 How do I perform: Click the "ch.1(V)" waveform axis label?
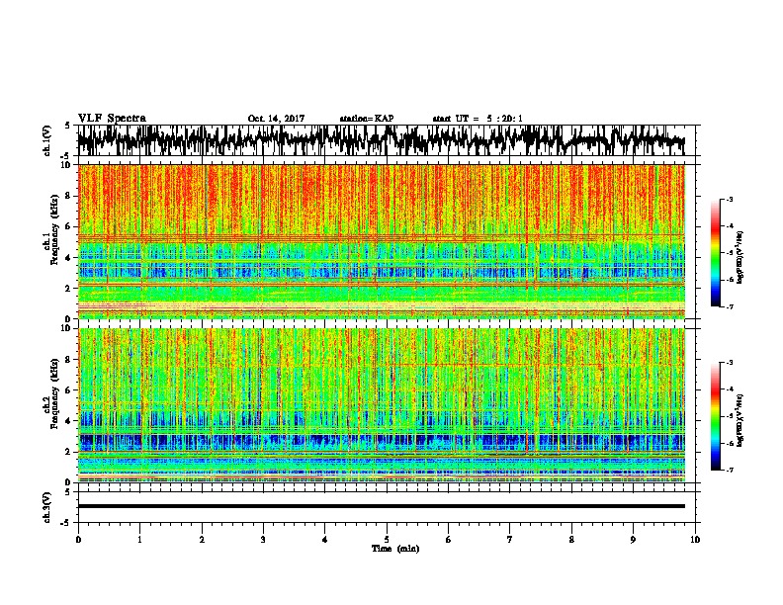pos(46,140)
